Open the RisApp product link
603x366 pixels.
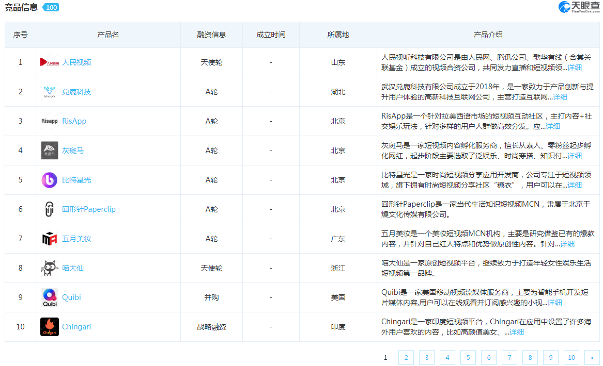click(74, 121)
